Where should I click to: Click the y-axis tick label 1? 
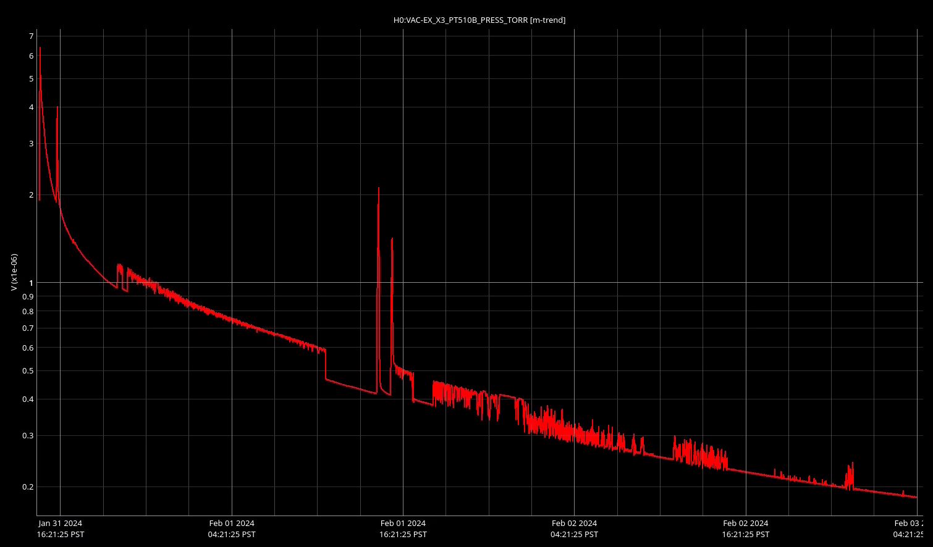coord(30,283)
